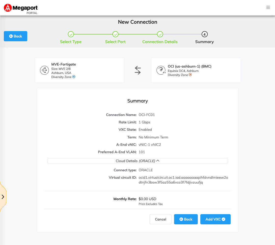Viewport: 275px width, 245px height.
Task: Click term value No Minimum Term
Action: [x=153, y=137]
